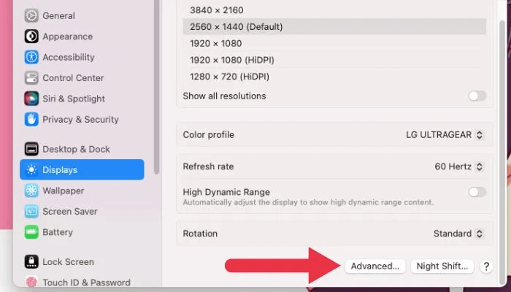Image resolution: width=511 pixels, height=292 pixels.
Task: Open the Desktop & Dock icon
Action: (x=31, y=149)
